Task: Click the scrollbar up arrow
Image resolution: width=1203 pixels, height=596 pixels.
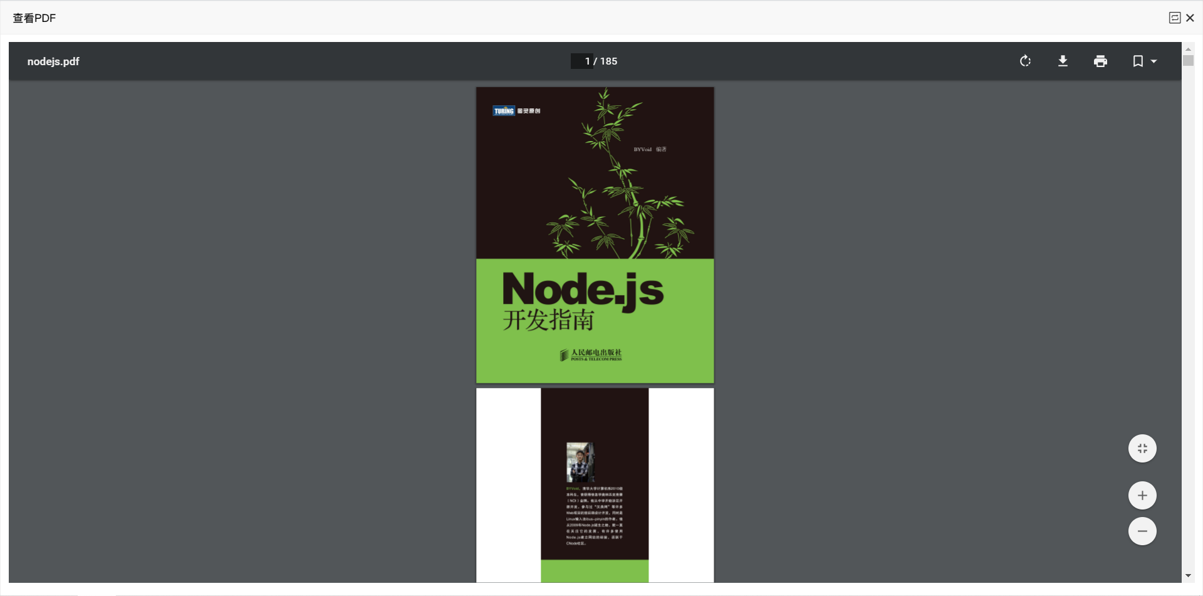Action: click(x=1188, y=49)
